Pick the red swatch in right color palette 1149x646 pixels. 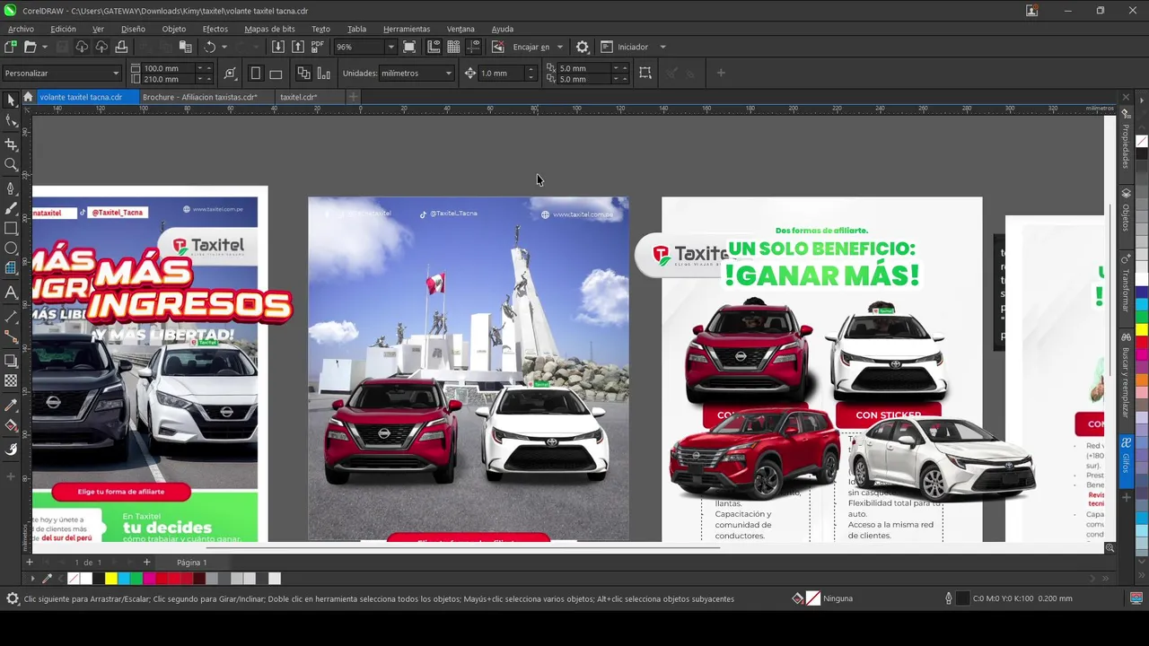coord(1142,343)
